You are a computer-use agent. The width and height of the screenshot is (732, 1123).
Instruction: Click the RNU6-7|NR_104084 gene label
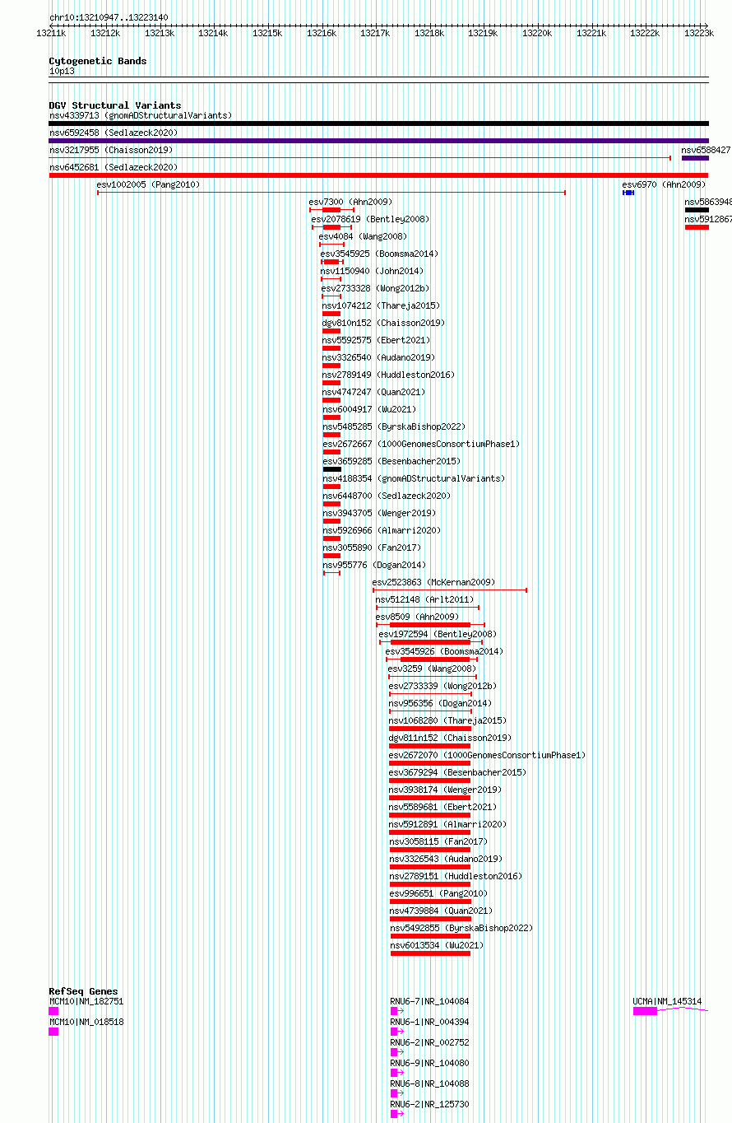click(x=429, y=1001)
